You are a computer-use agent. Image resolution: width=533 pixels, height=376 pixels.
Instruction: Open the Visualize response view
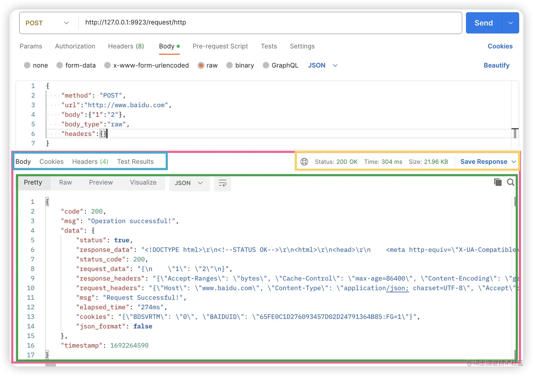(x=143, y=183)
